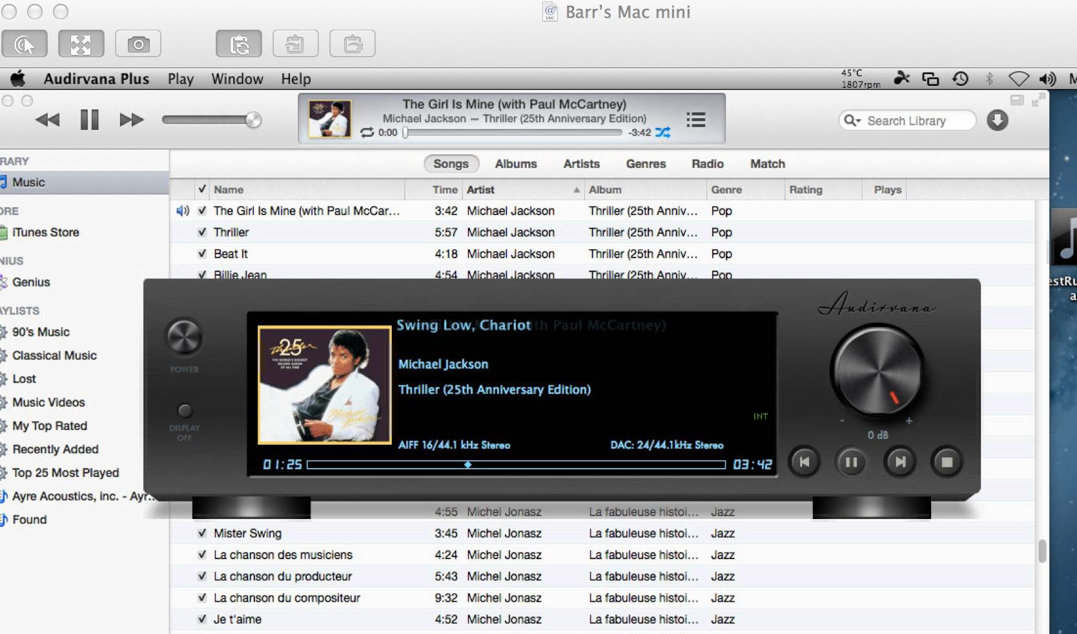Click the Audirvana volume knob

click(877, 371)
